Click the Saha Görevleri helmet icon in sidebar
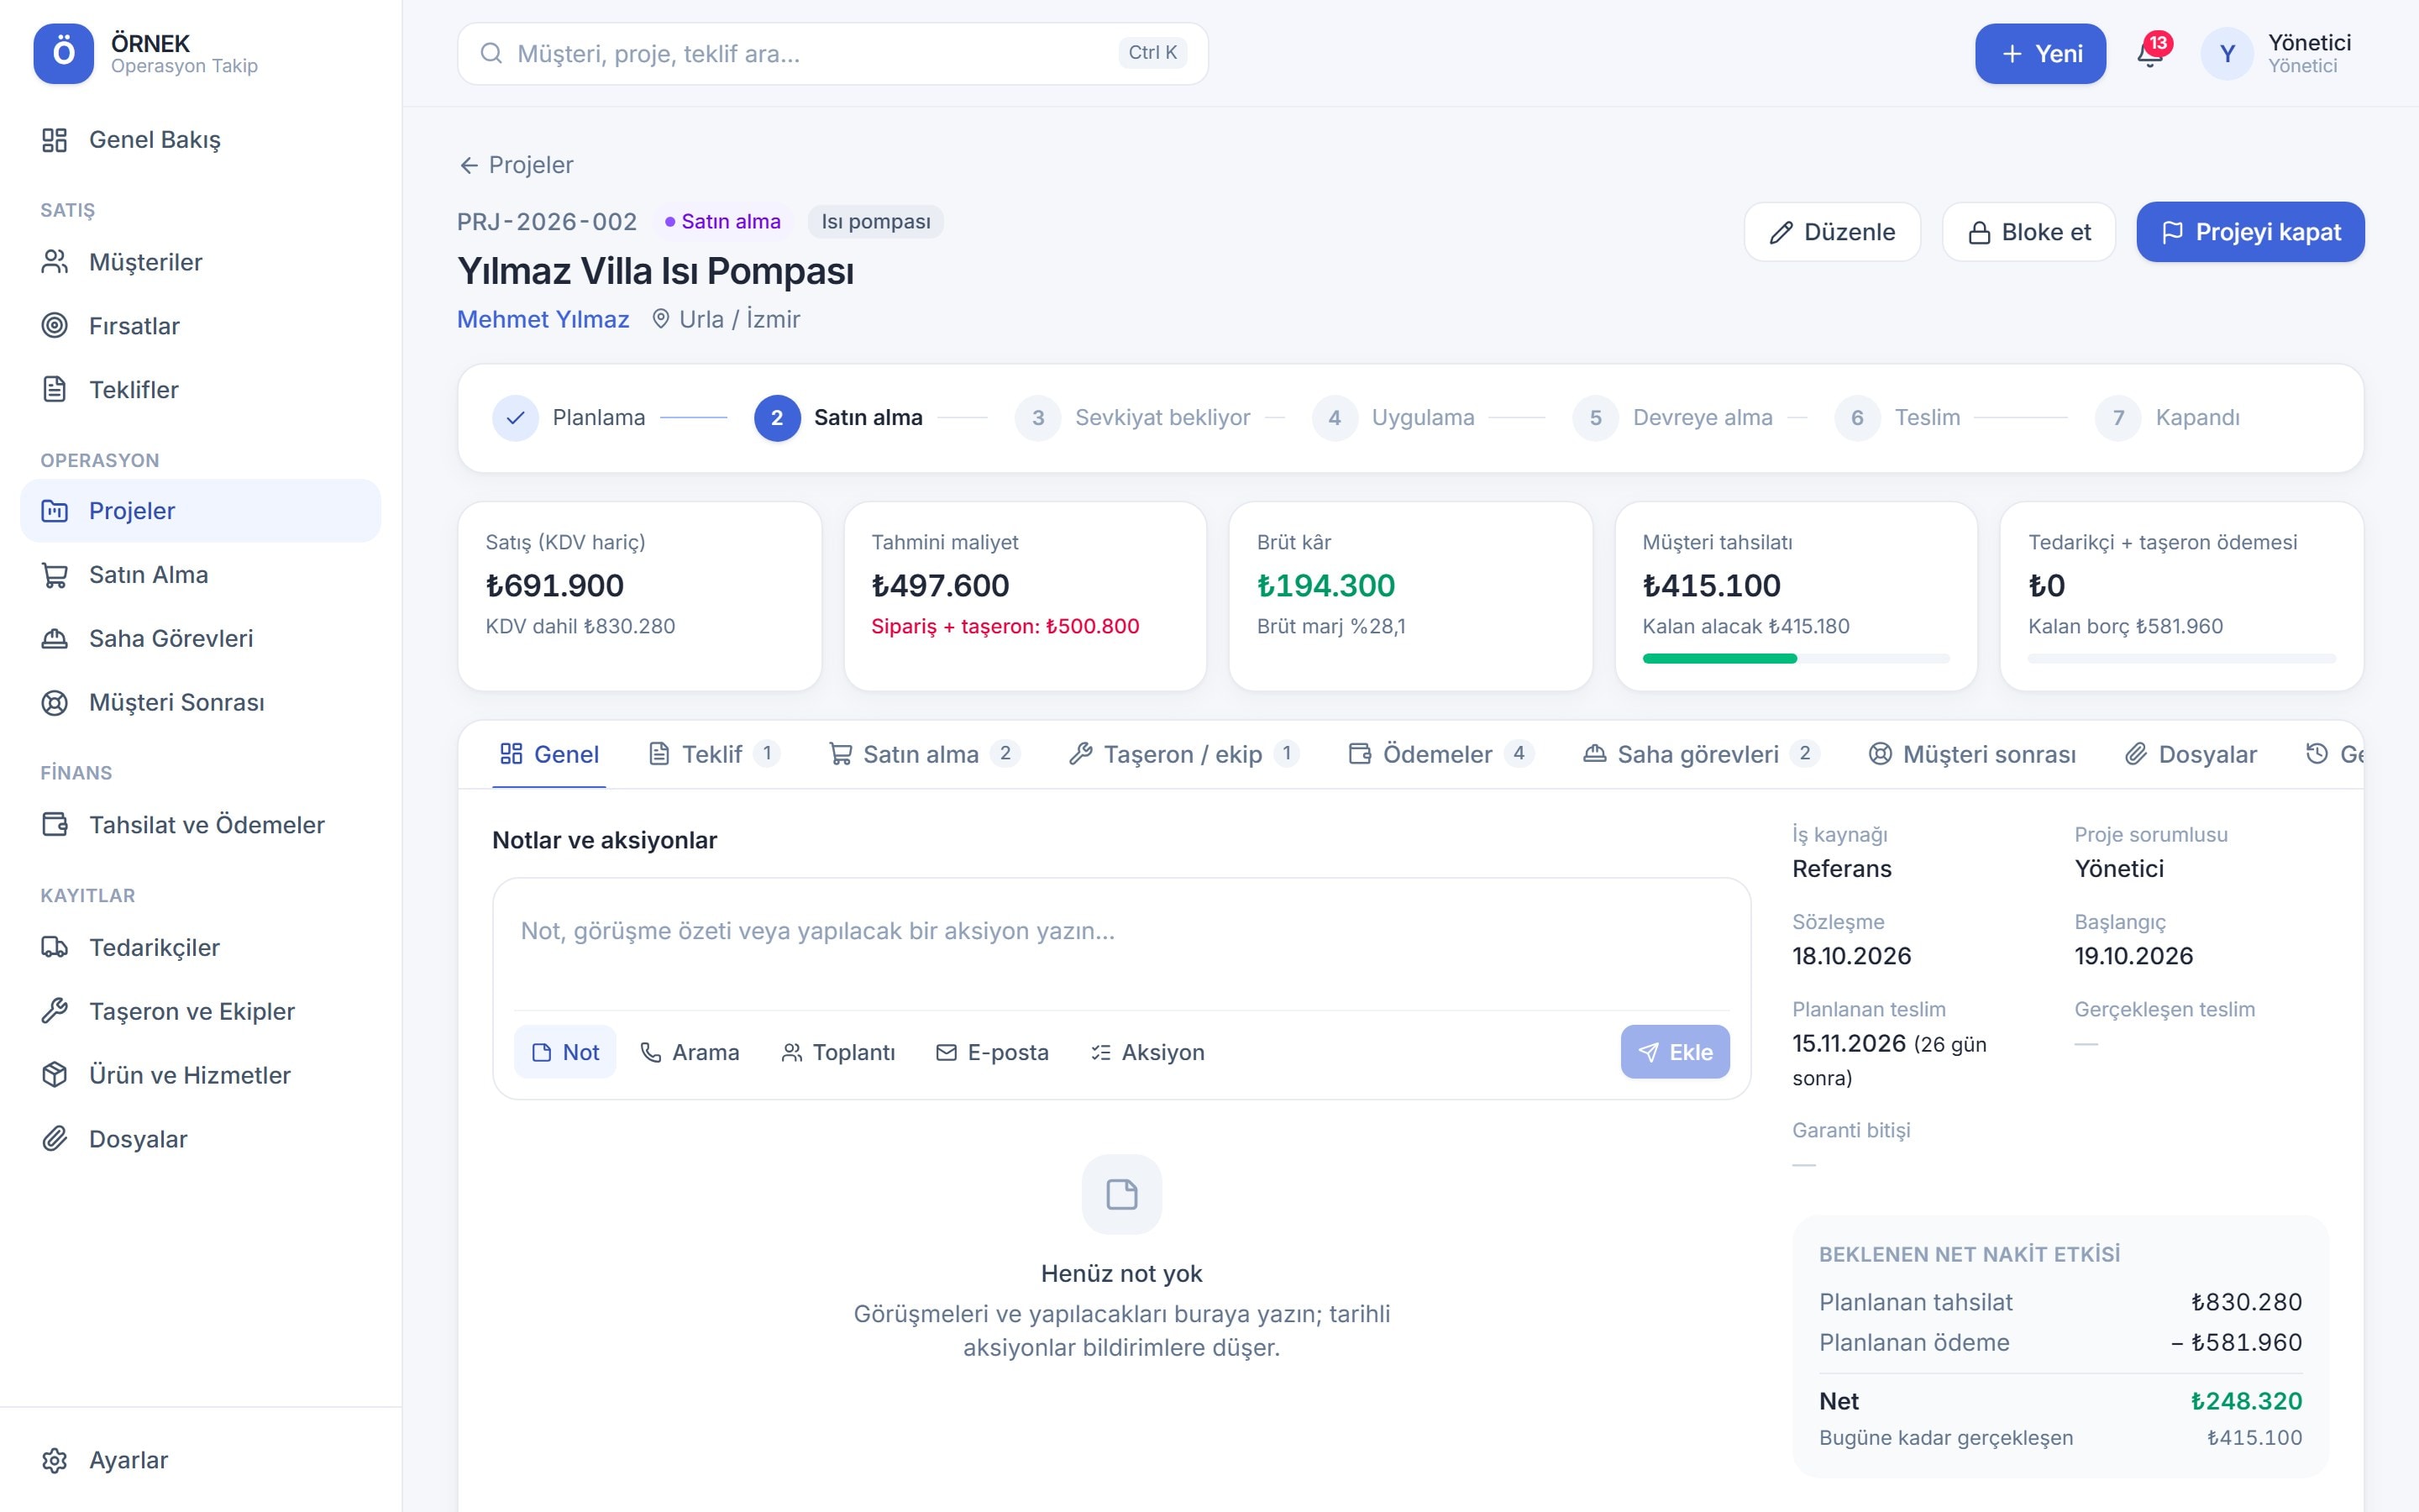 (55, 639)
